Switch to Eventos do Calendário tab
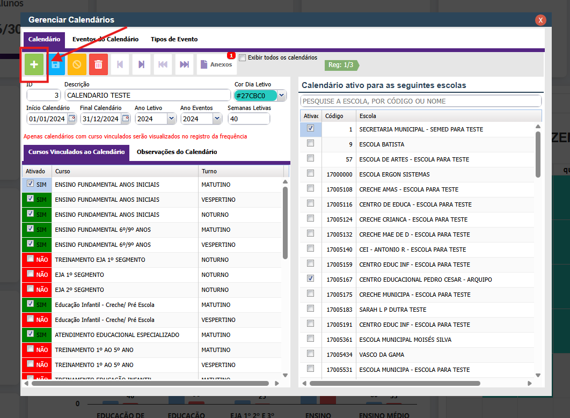The width and height of the screenshot is (570, 418). [105, 39]
